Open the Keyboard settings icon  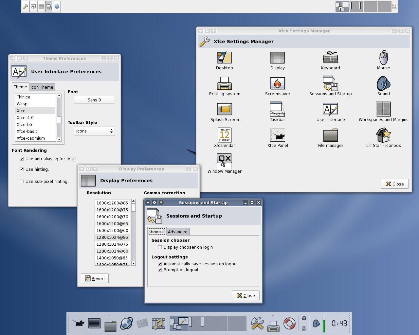(330, 58)
